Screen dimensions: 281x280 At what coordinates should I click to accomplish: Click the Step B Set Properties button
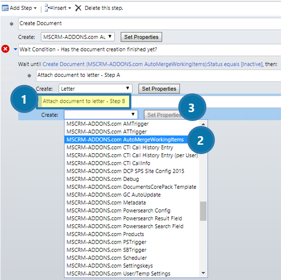coord(163,115)
